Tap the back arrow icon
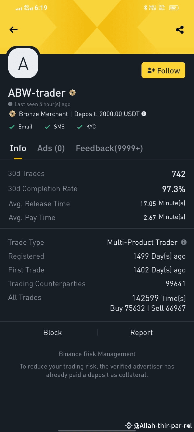 13,30
